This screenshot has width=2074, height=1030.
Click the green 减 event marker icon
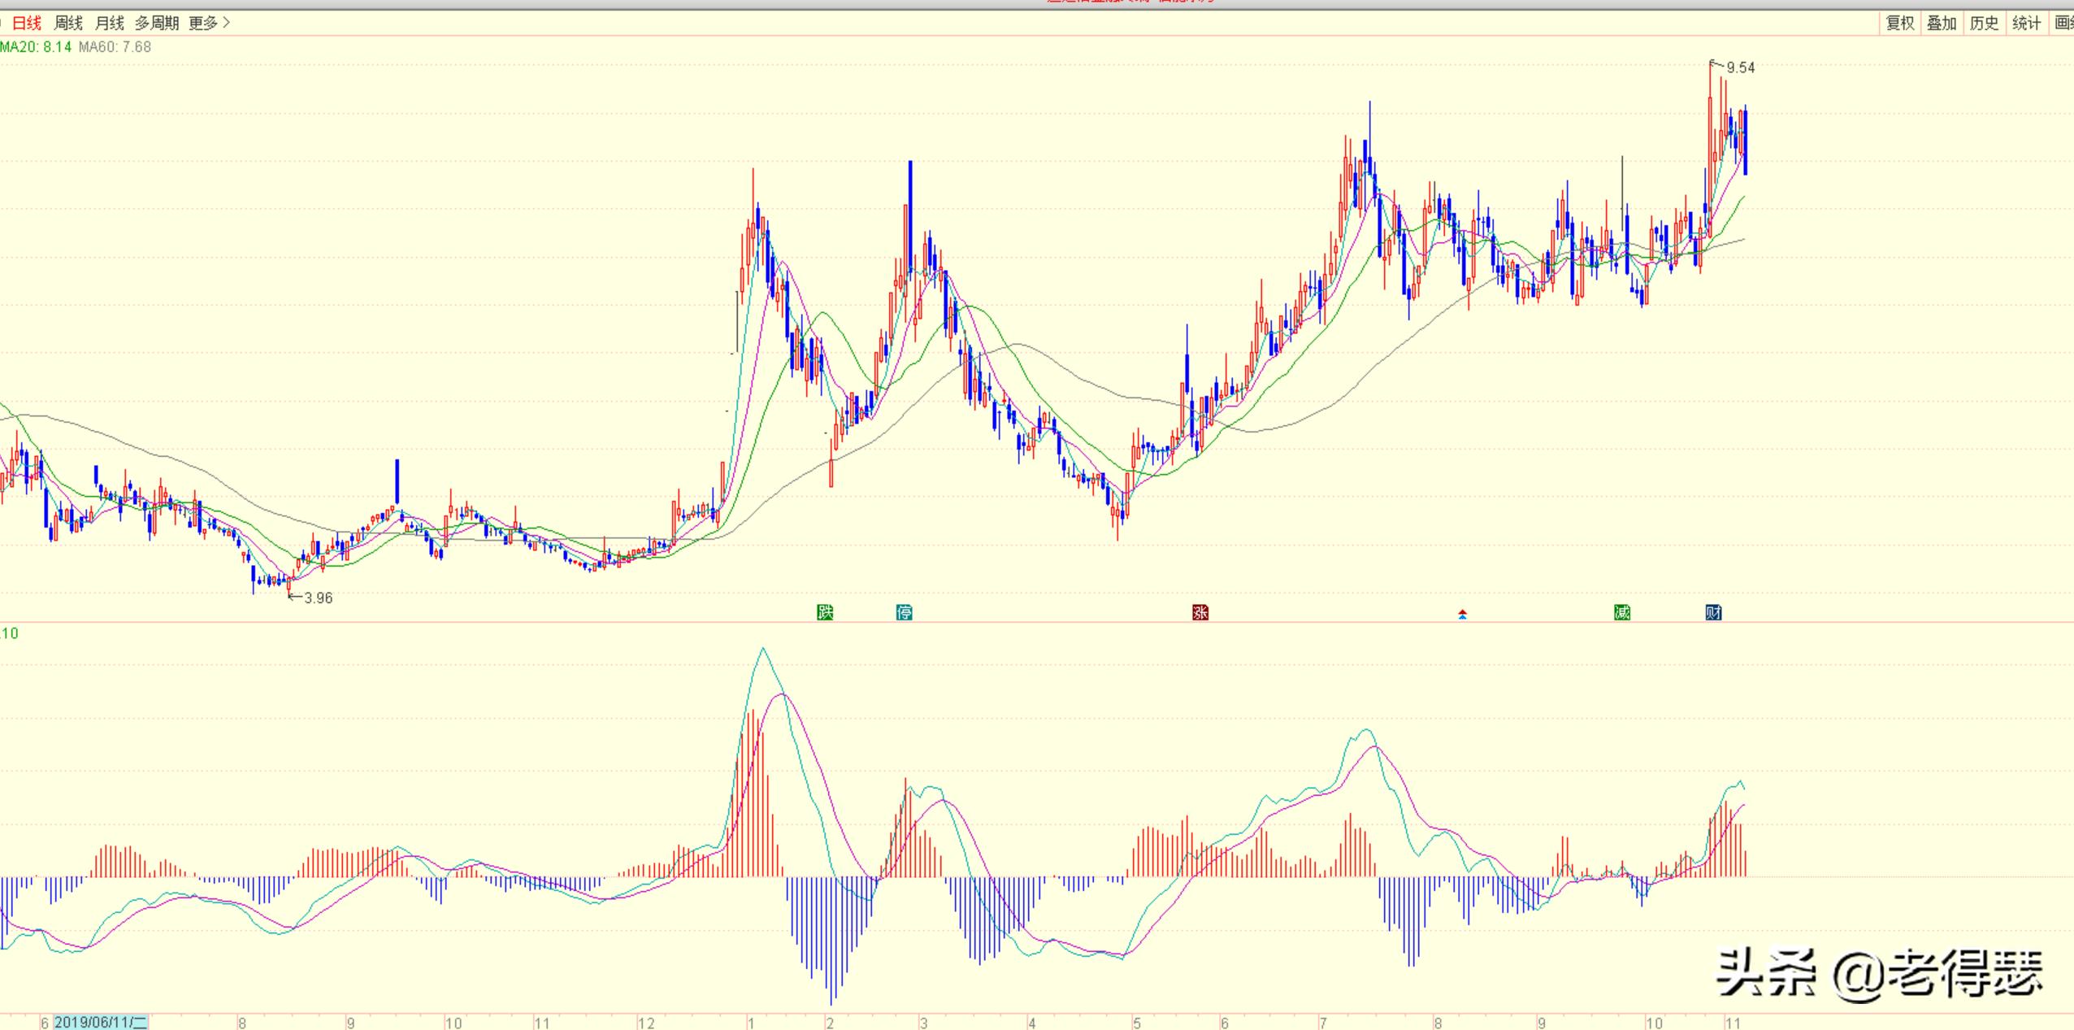pos(1622,612)
